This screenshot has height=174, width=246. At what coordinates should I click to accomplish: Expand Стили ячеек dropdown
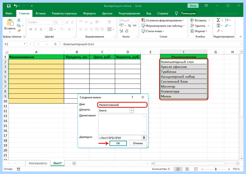(x=163, y=31)
